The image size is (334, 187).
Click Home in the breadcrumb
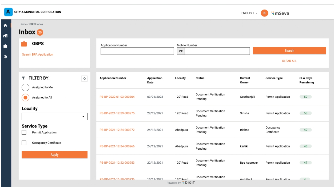click(23, 24)
